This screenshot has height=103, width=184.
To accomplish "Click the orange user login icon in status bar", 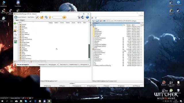I will click(15, 64).
